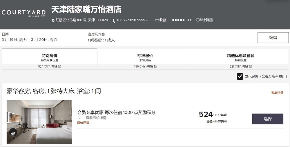The image size is (290, 147).
Task: Open the 房价详情 link
Action: (x=83, y=123)
